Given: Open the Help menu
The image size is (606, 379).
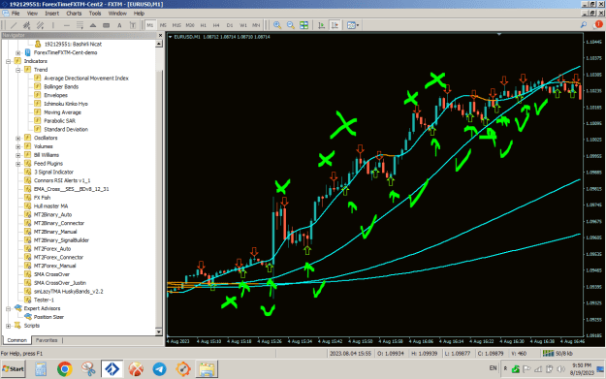Looking at the screenshot, I should 139,14.
